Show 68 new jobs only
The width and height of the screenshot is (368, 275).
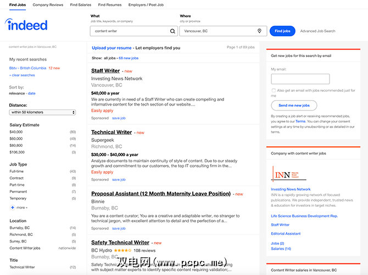(129, 58)
